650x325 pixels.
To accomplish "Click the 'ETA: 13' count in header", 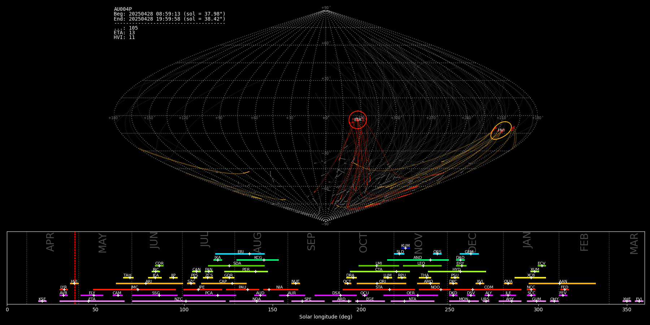I will pos(124,33).
